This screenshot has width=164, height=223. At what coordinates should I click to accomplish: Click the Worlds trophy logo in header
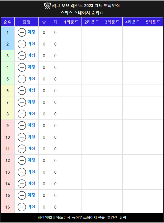point(47,6)
